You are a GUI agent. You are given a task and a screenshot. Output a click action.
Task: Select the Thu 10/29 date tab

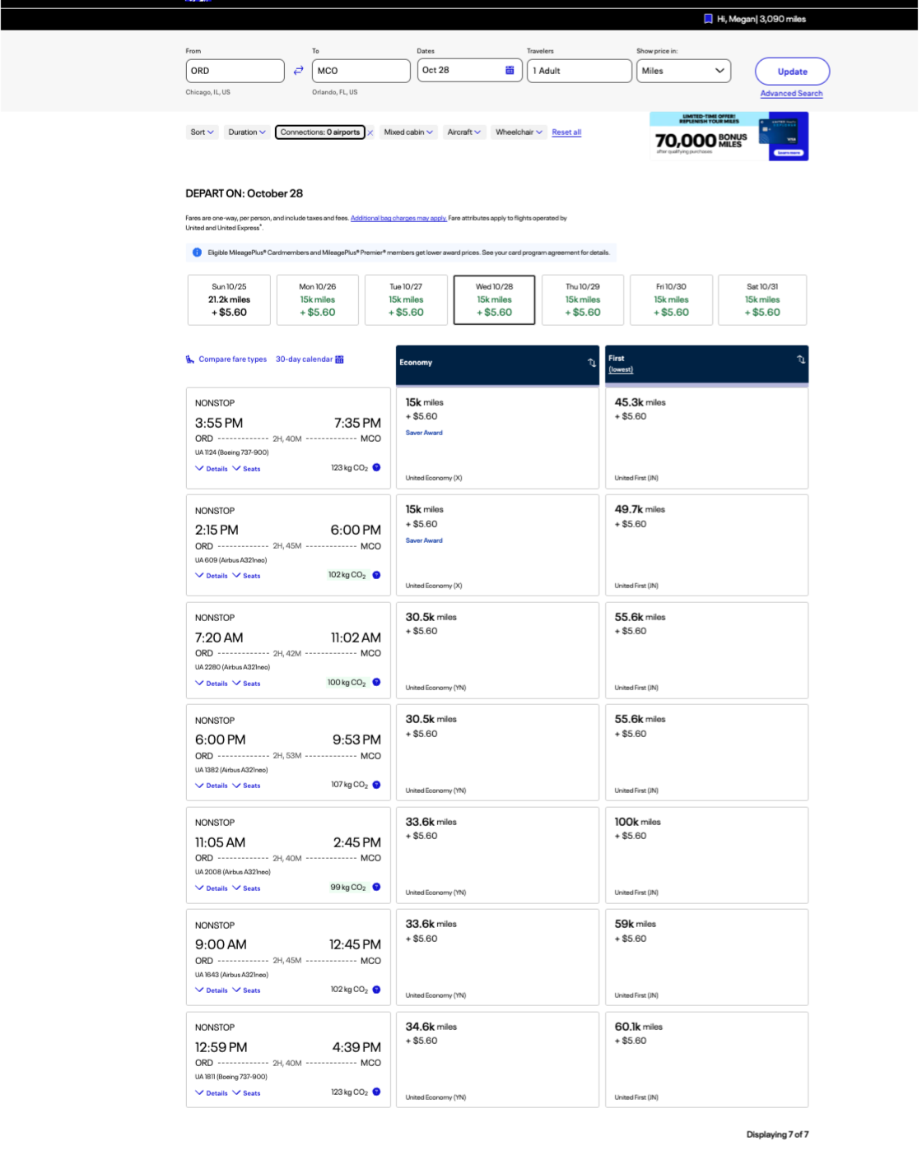click(x=582, y=300)
